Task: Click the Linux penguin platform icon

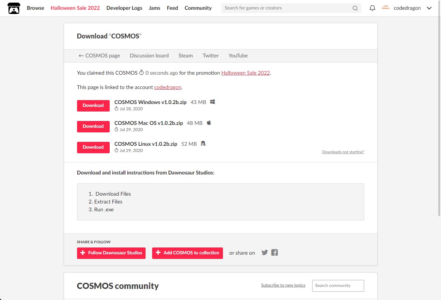Action: [x=203, y=143]
